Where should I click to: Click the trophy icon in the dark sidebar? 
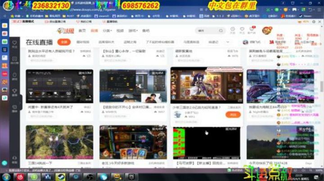point(14,91)
